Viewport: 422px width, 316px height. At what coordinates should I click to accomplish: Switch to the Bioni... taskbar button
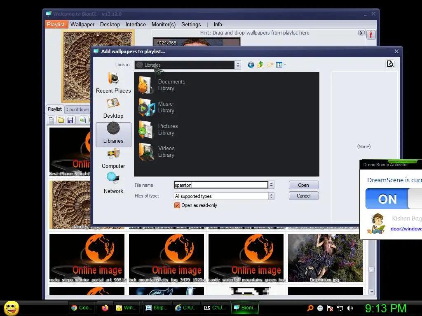(245, 308)
